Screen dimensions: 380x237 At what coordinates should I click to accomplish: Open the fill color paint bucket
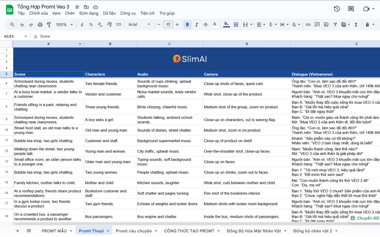[x=226, y=24]
